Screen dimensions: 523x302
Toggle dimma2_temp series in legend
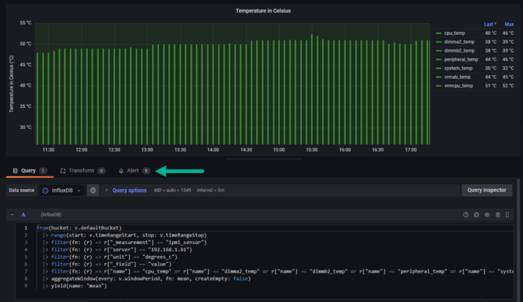pyautogui.click(x=459, y=42)
